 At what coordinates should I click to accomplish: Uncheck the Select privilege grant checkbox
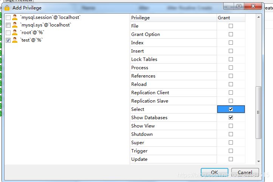[231, 109]
